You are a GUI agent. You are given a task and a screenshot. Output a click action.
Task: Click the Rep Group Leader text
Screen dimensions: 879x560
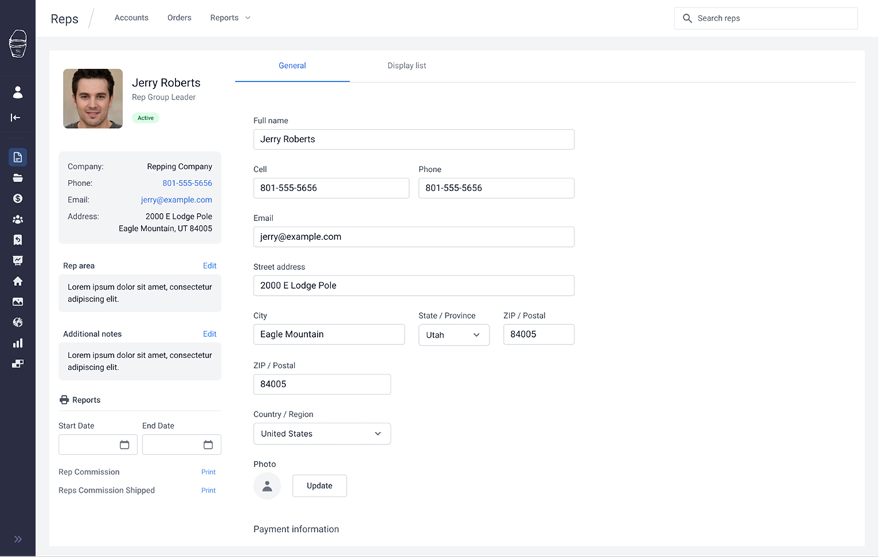[x=163, y=98]
